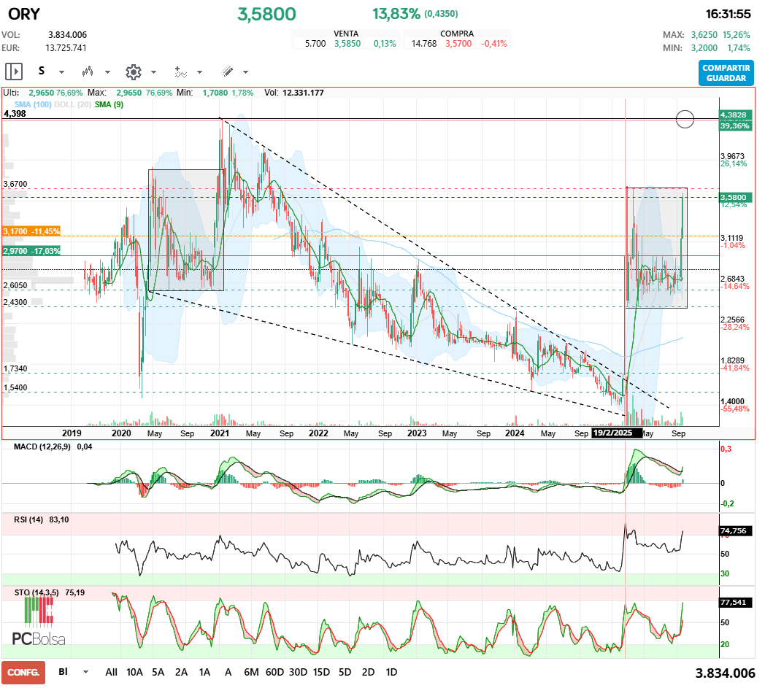The height and width of the screenshot is (688, 765).
Task: Click the 1,7340 level label
Action: pos(15,368)
